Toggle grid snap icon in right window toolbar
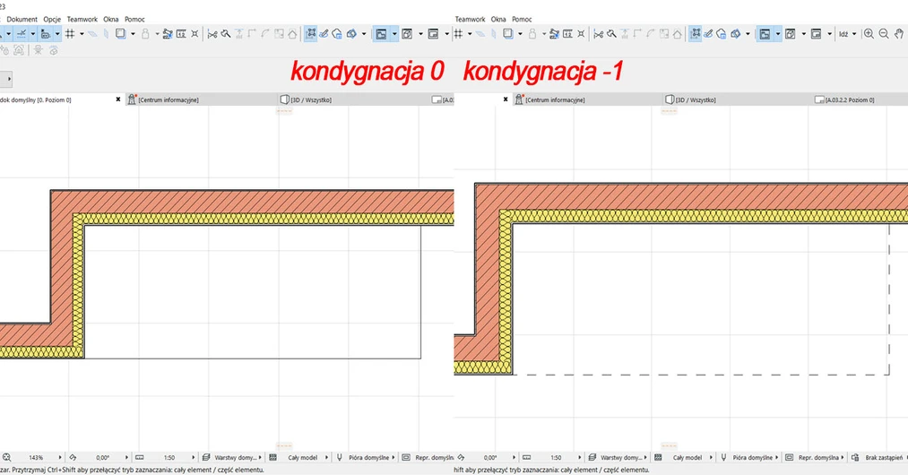 pyautogui.click(x=458, y=33)
